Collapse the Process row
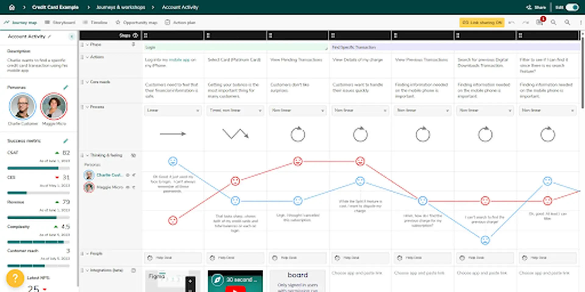585x292 pixels. [87, 107]
